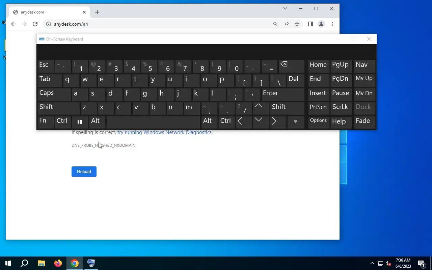
Task: Click the Chrome back arrow
Action: (13, 24)
